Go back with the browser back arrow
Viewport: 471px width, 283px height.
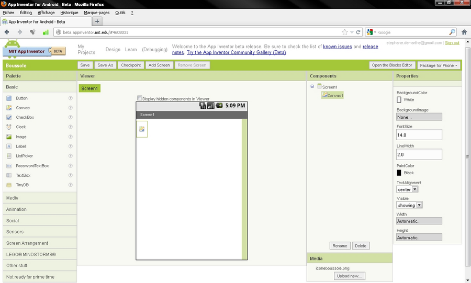tap(7, 32)
